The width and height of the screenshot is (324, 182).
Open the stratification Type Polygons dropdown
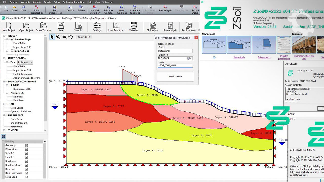click(x=25, y=62)
